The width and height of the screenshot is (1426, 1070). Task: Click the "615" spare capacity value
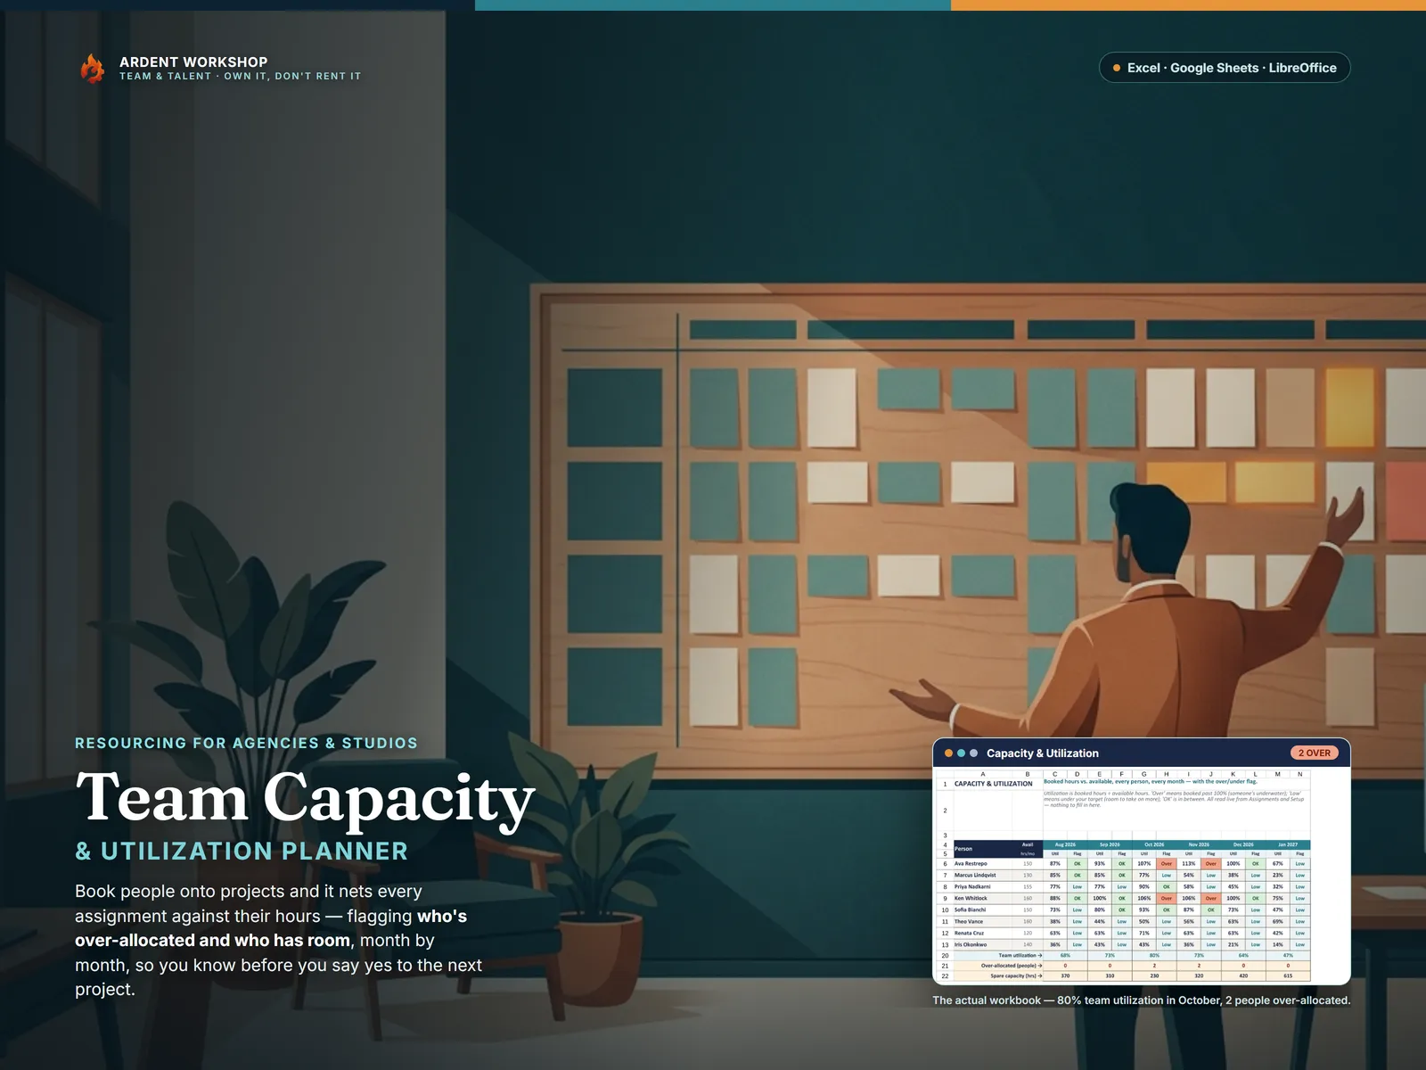click(1288, 976)
